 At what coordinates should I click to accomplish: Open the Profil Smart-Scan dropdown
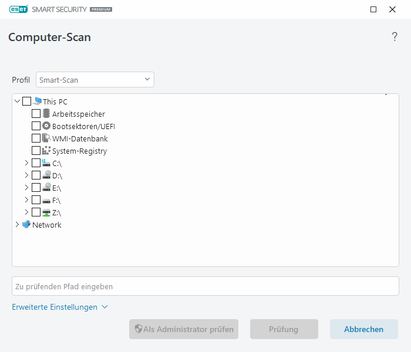pyautogui.click(x=95, y=80)
